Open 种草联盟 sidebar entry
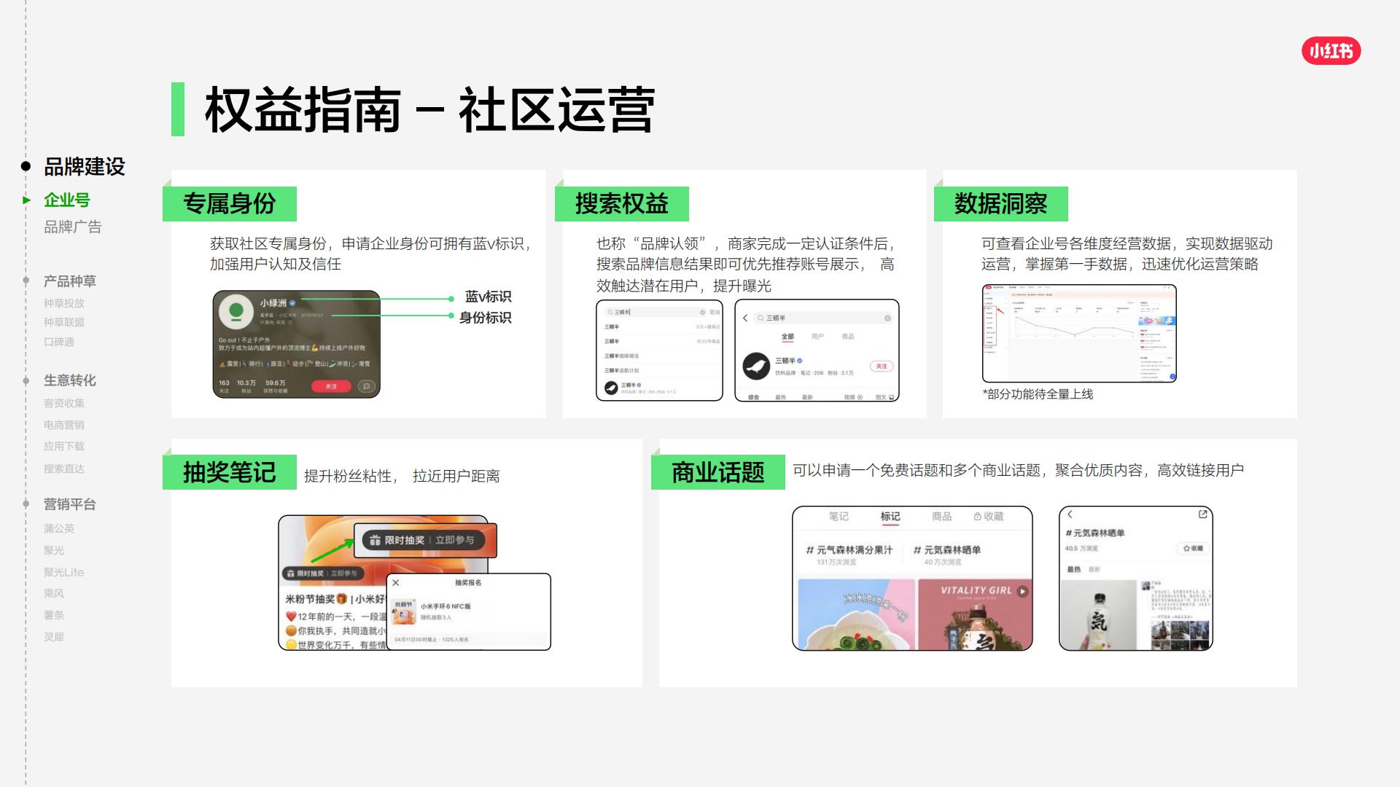 64,322
